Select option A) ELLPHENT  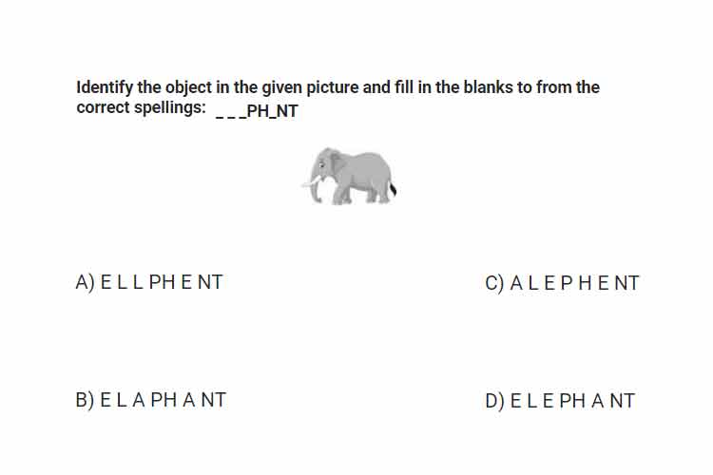tap(149, 282)
